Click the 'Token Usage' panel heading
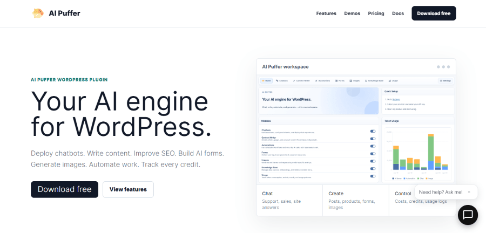 [391, 121]
